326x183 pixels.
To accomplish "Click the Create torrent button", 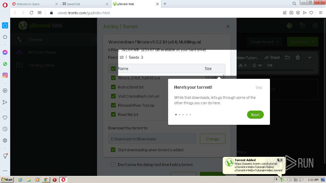I will click(x=265, y=42).
